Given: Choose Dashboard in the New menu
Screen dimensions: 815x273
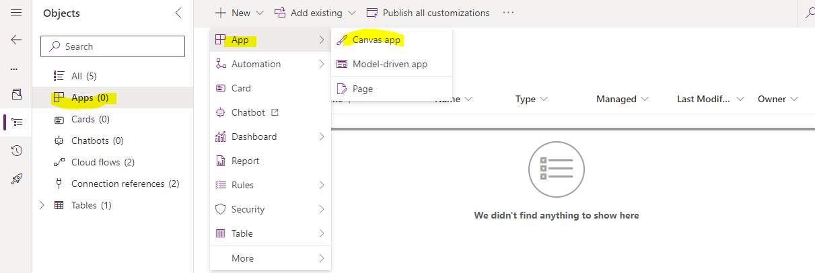Looking at the screenshot, I should tap(270, 136).
